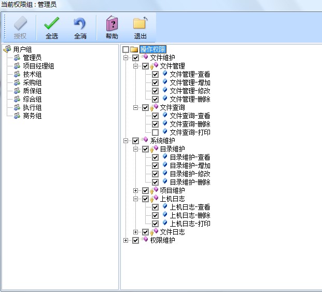
Task: Select the 执行组 user group icon
Action: click(17, 107)
